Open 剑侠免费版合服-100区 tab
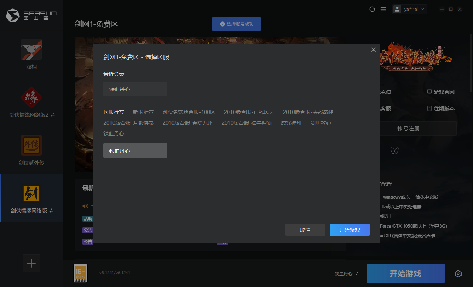 [x=189, y=112]
